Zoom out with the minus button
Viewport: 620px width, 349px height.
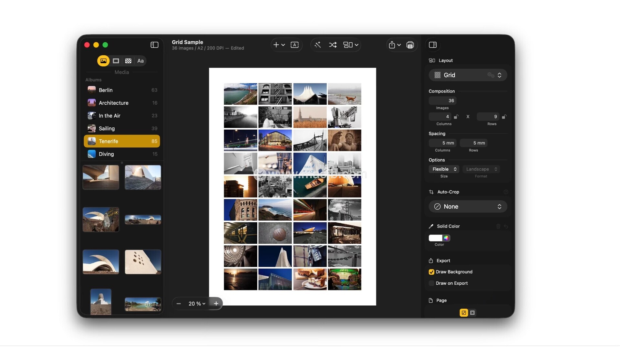pos(179,303)
